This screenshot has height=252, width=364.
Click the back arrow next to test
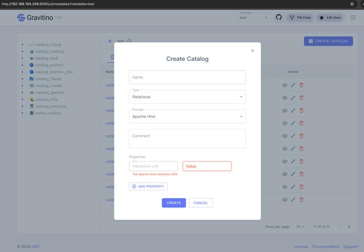point(110,41)
